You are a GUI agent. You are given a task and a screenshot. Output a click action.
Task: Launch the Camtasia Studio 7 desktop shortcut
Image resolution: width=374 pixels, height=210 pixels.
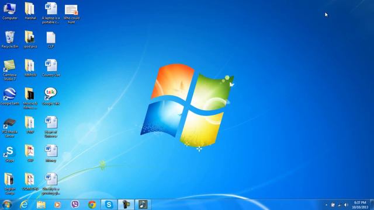tap(10, 70)
